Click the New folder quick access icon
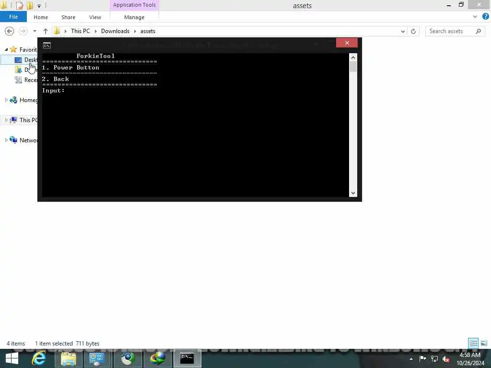Viewport: 491px width, 368px height. pyautogui.click(x=30, y=5)
